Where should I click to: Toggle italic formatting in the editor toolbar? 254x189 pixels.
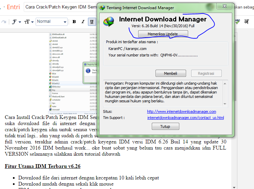click(83, 21)
